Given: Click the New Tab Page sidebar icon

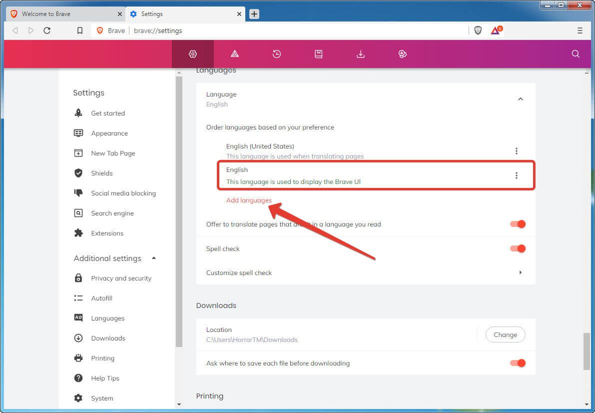Looking at the screenshot, I should tap(78, 153).
